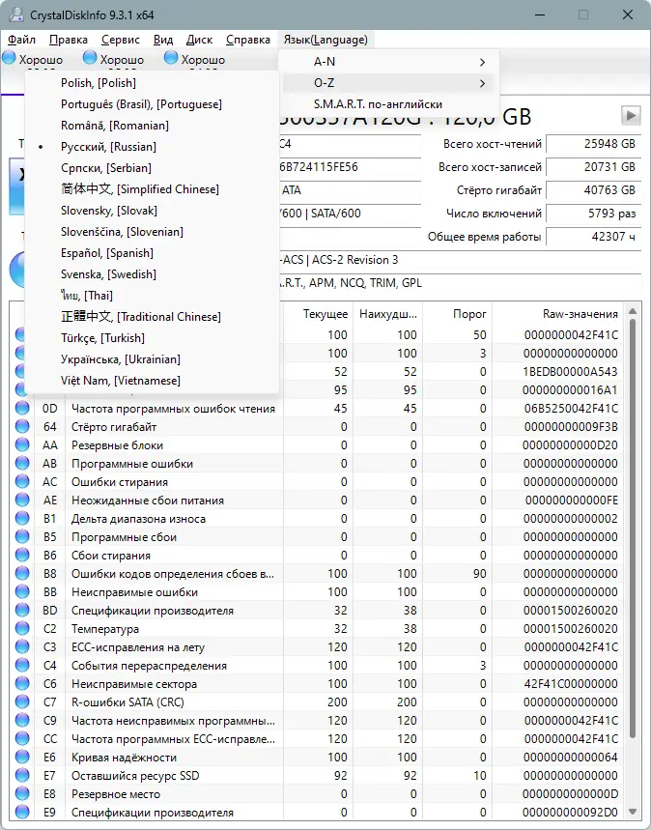Click the Порог column header
The image size is (651, 830).
pos(457,314)
